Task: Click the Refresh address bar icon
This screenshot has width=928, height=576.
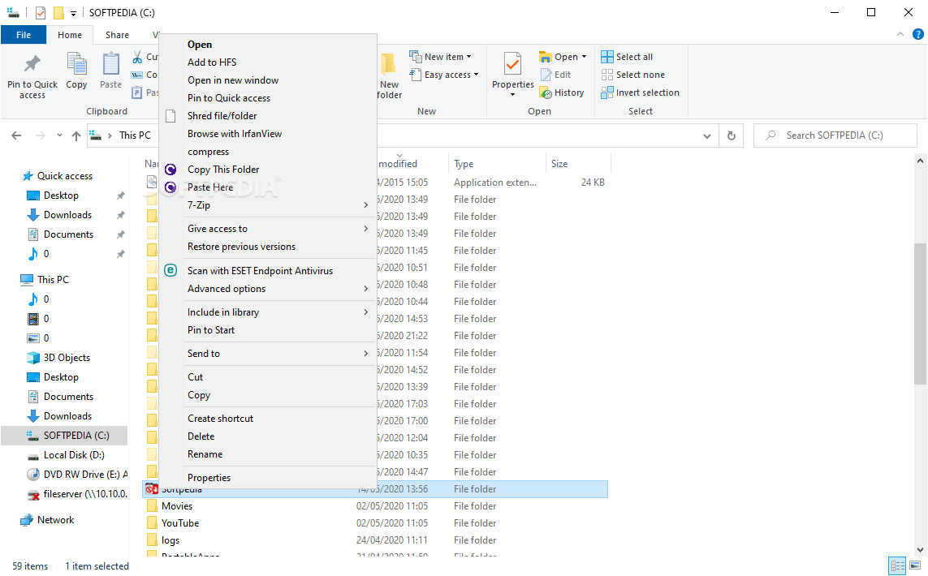Action: 732,135
